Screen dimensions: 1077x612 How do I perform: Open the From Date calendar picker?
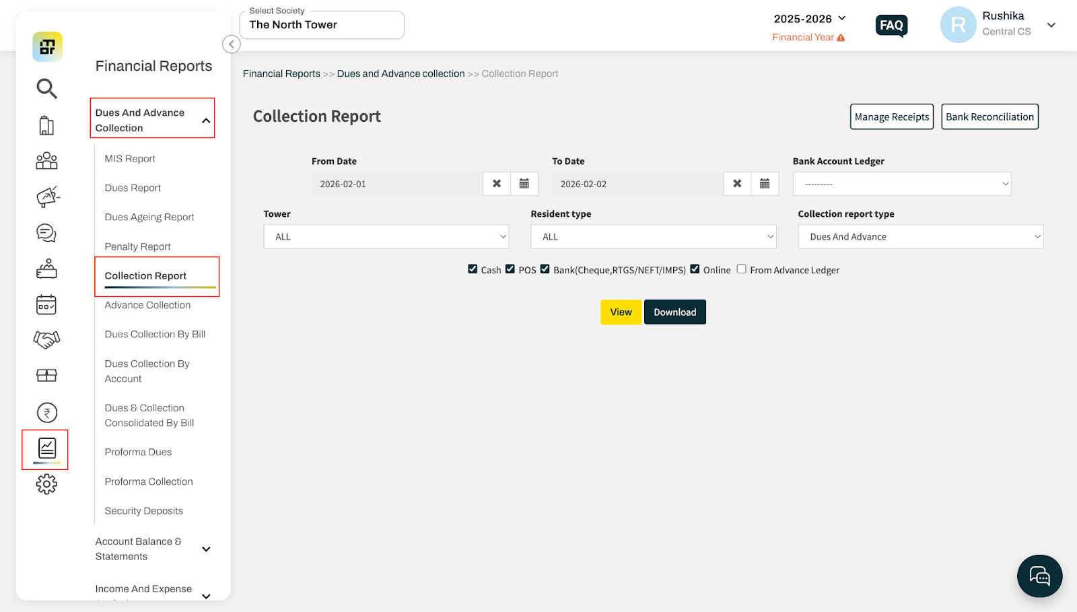524,184
